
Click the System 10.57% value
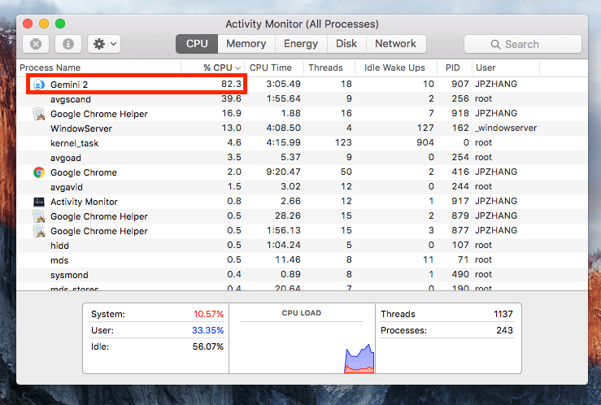(208, 314)
